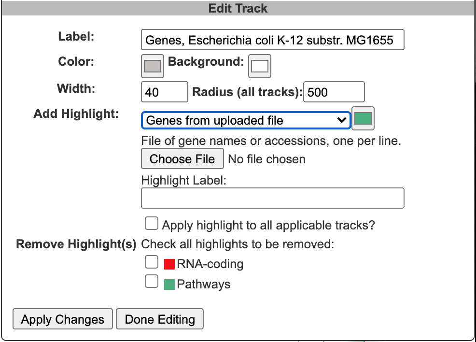This screenshot has width=476, height=342.
Task: Click the dropdown chevron arrow
Action: pos(341,120)
